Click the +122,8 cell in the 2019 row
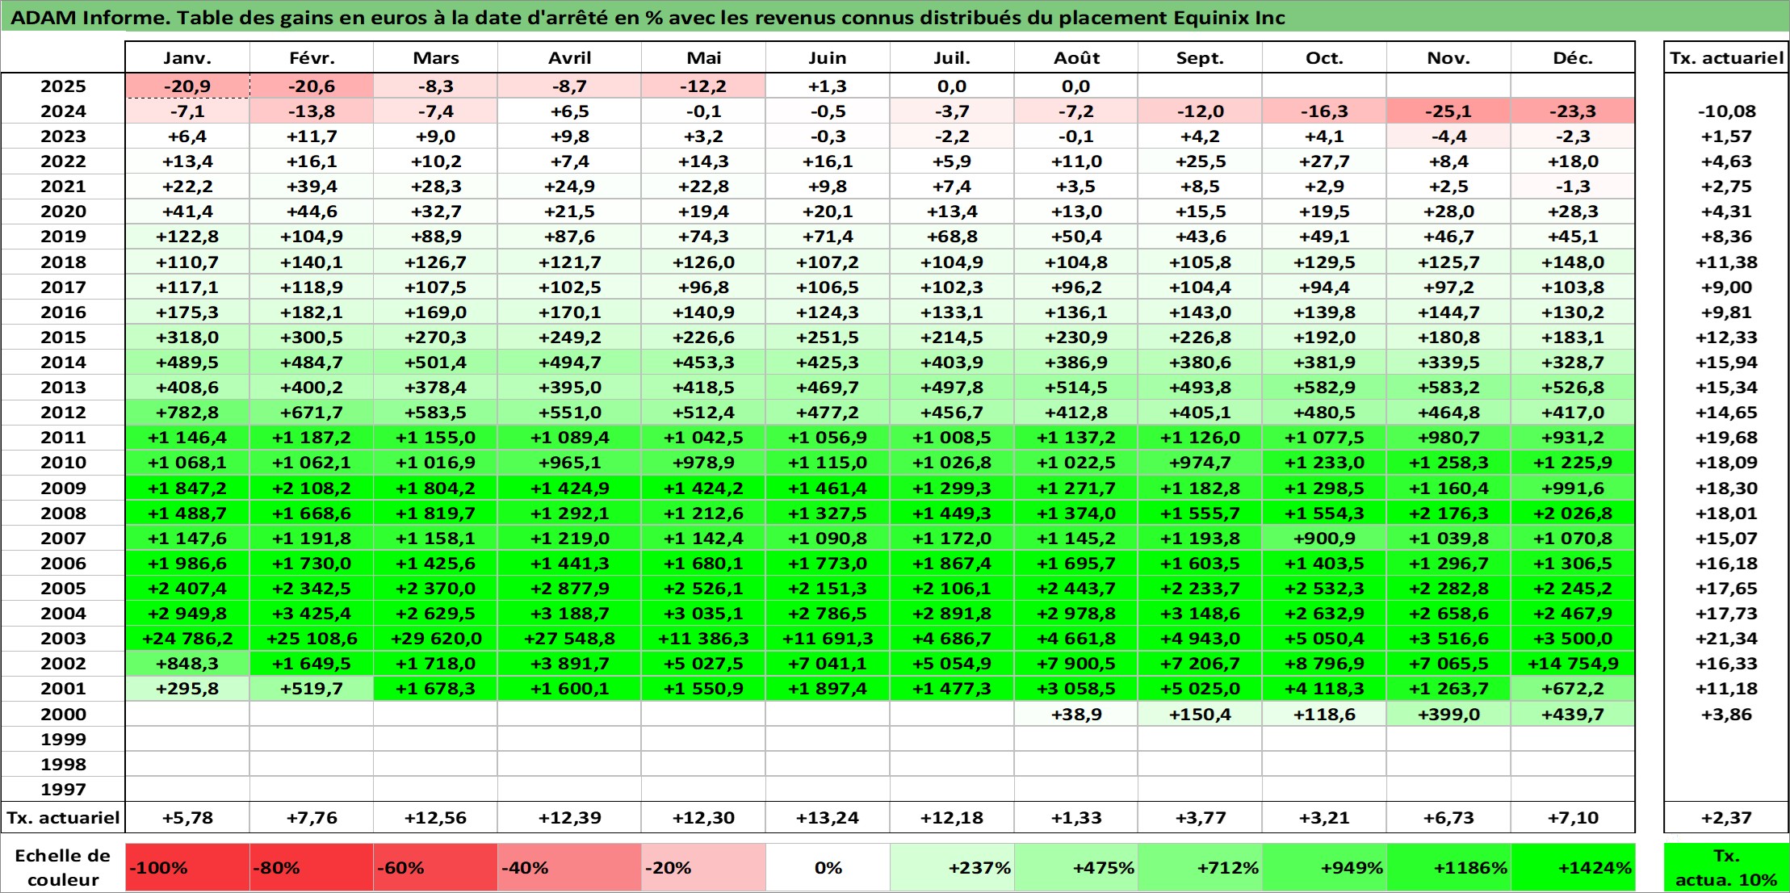 [187, 237]
